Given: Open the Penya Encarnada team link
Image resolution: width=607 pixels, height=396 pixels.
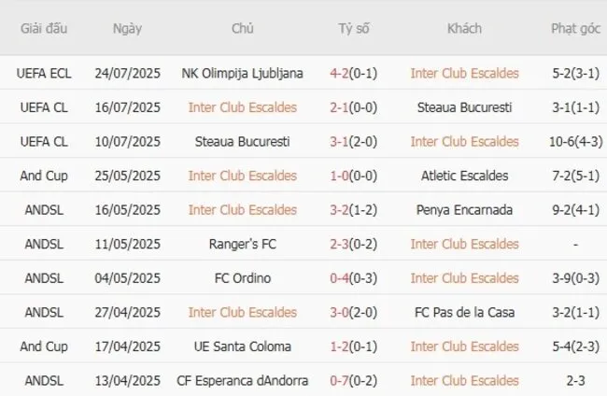Looking at the screenshot, I should click(x=464, y=209).
